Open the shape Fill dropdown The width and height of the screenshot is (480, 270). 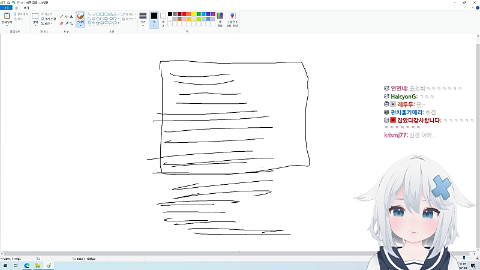[x=128, y=19]
